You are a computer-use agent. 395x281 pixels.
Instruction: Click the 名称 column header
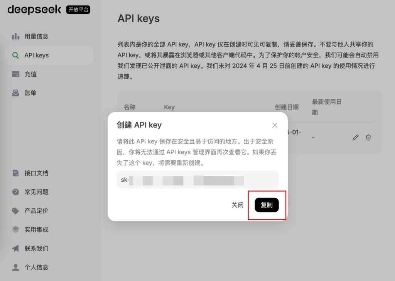(x=130, y=107)
